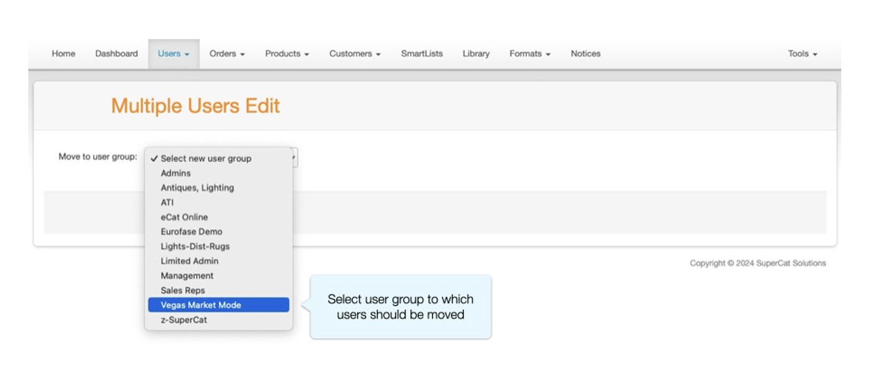Click the 'Move to user group:' label
869x365 pixels.
point(98,157)
